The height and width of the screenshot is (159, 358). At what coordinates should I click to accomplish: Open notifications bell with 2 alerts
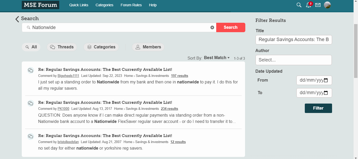309,5
